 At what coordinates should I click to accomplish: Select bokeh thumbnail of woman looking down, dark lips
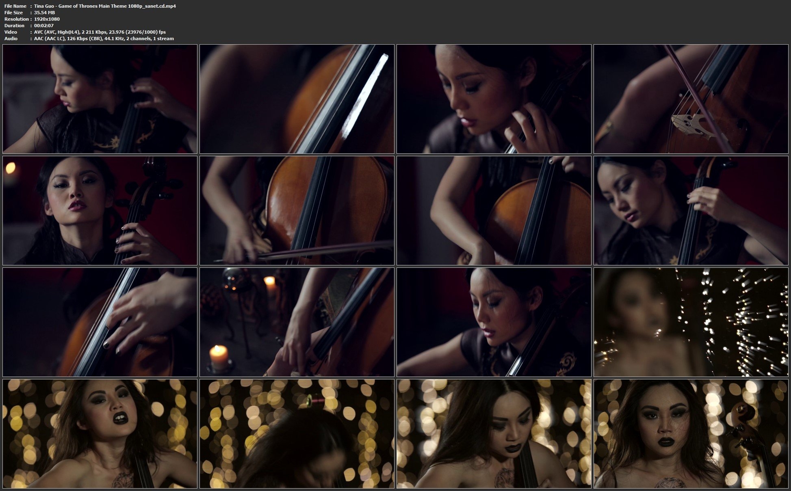(x=494, y=434)
